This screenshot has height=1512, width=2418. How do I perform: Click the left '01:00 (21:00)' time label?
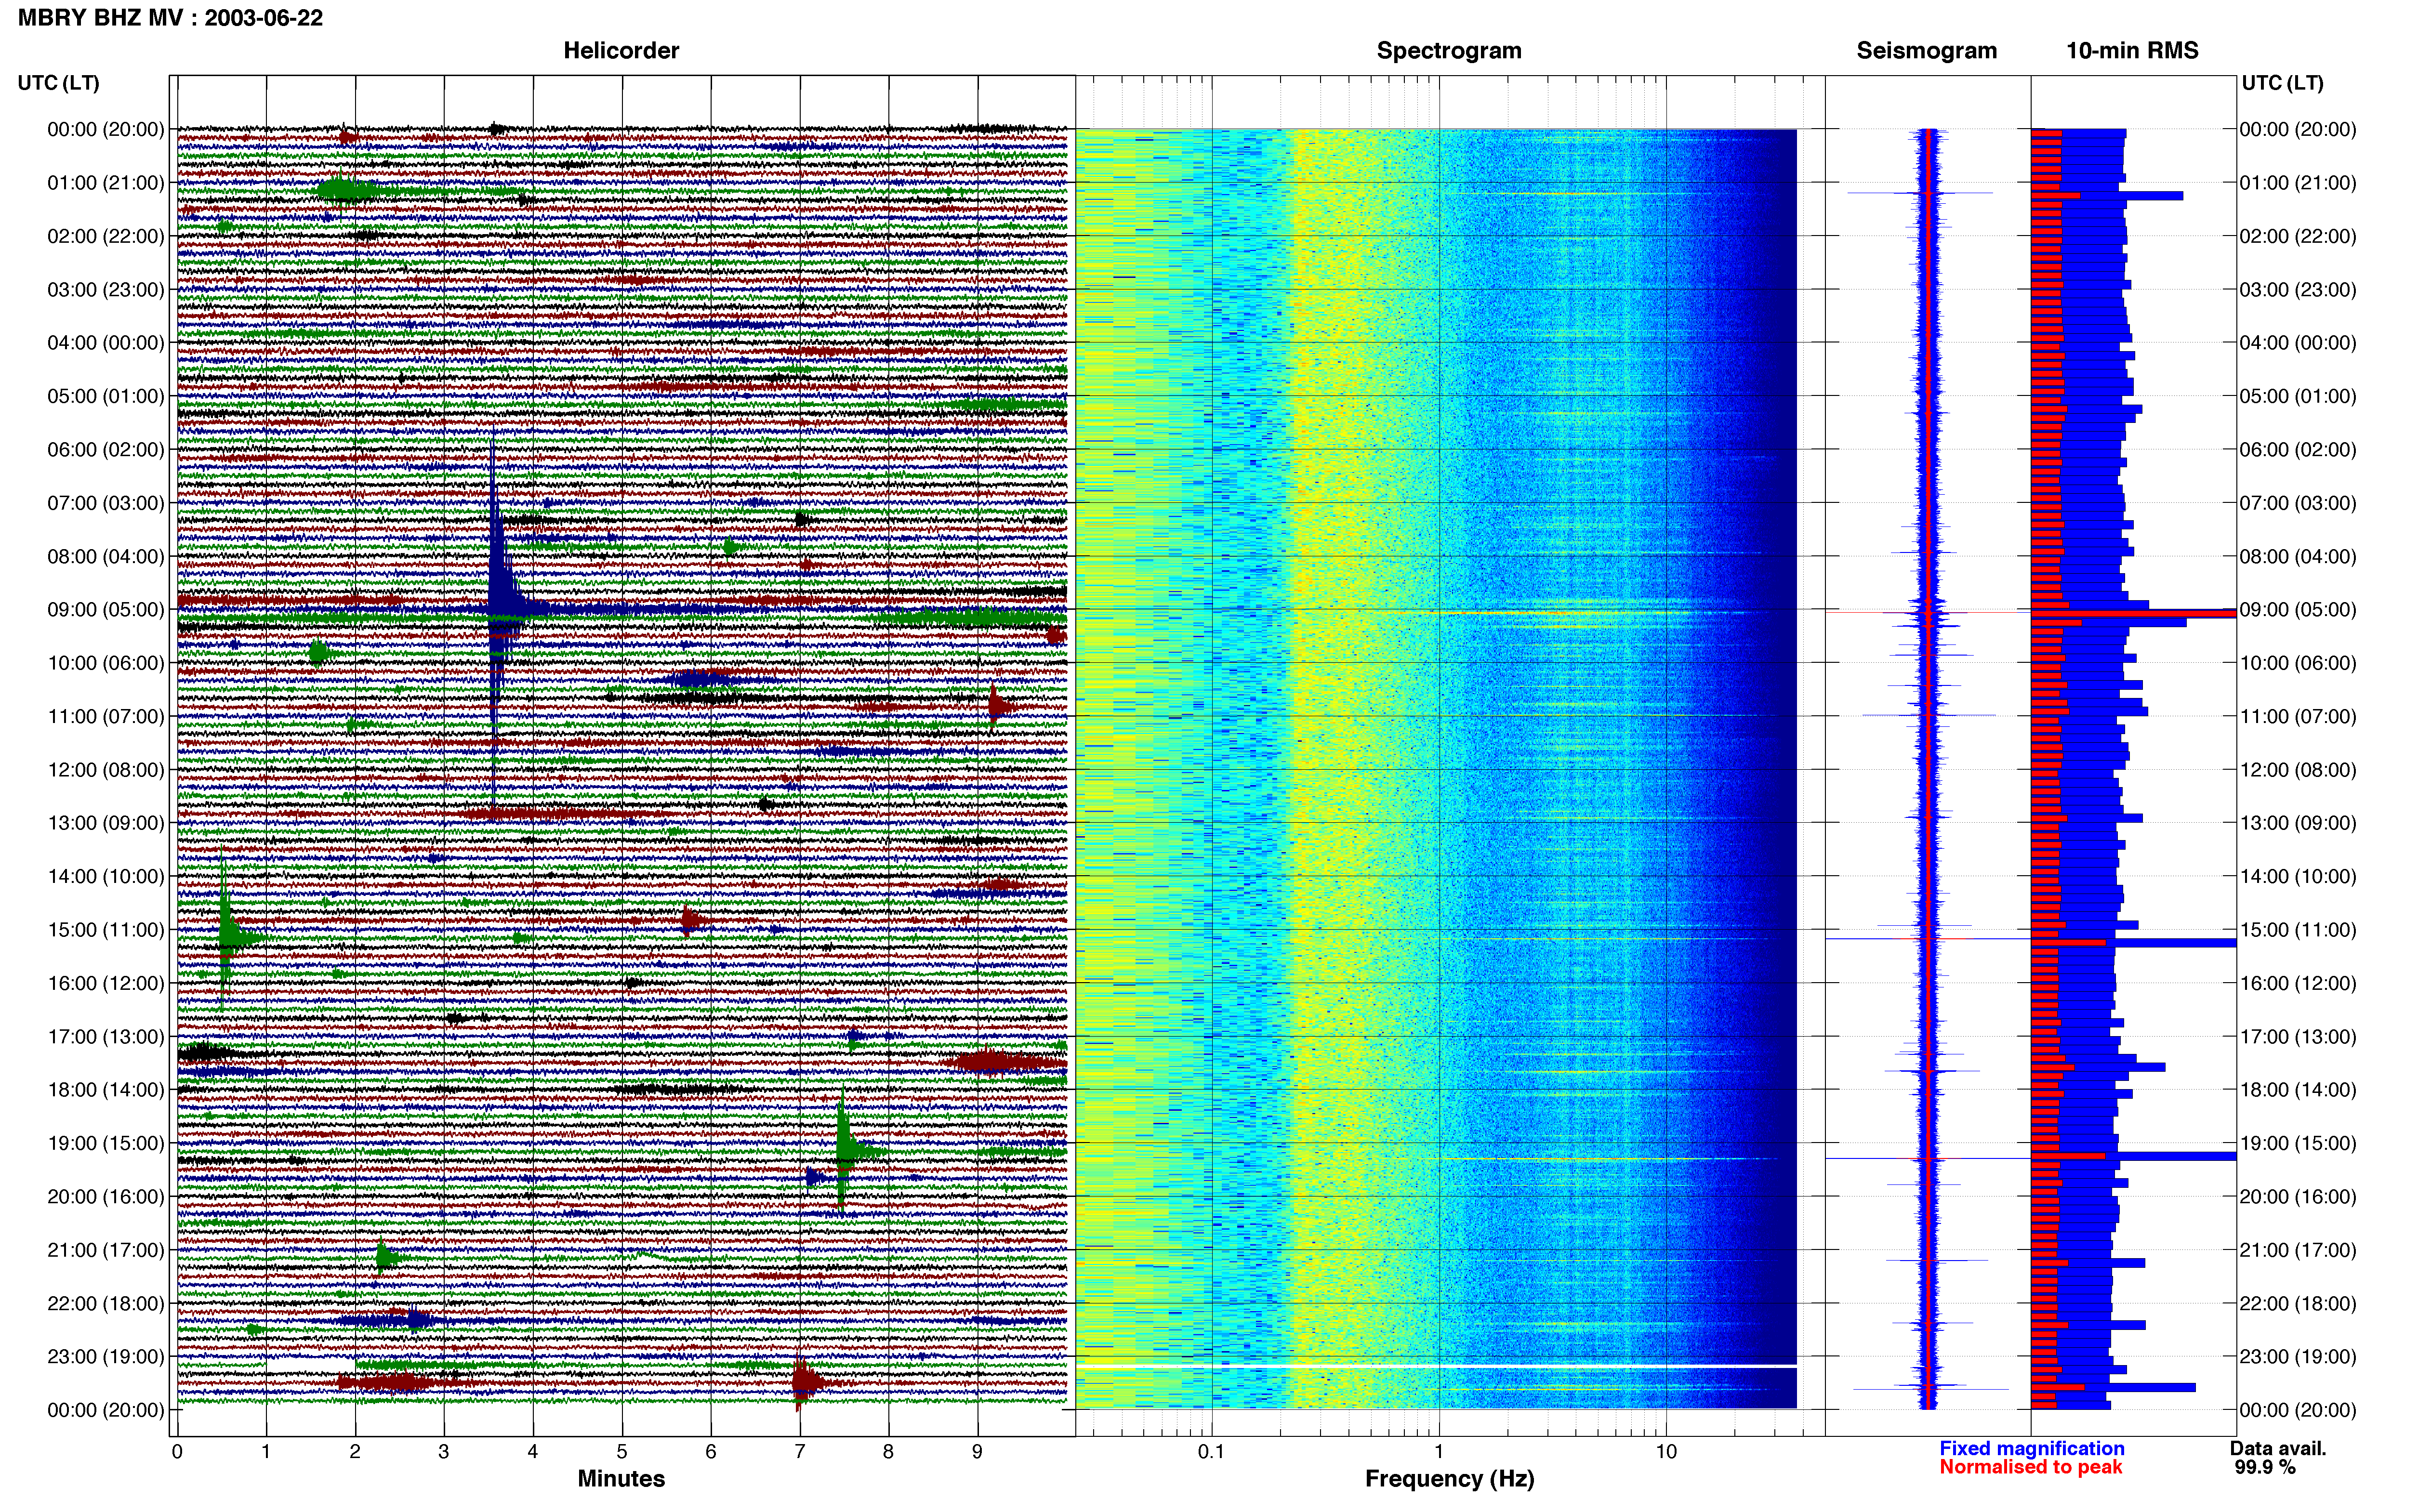click(106, 183)
